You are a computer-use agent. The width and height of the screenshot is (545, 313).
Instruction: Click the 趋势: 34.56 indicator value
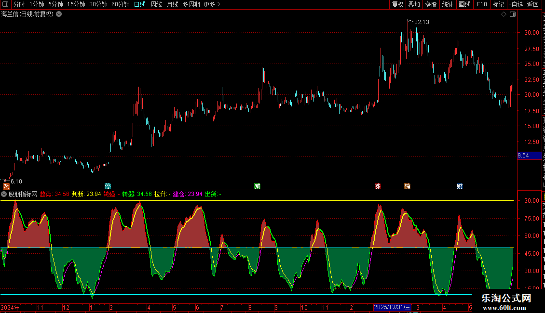coord(54,195)
